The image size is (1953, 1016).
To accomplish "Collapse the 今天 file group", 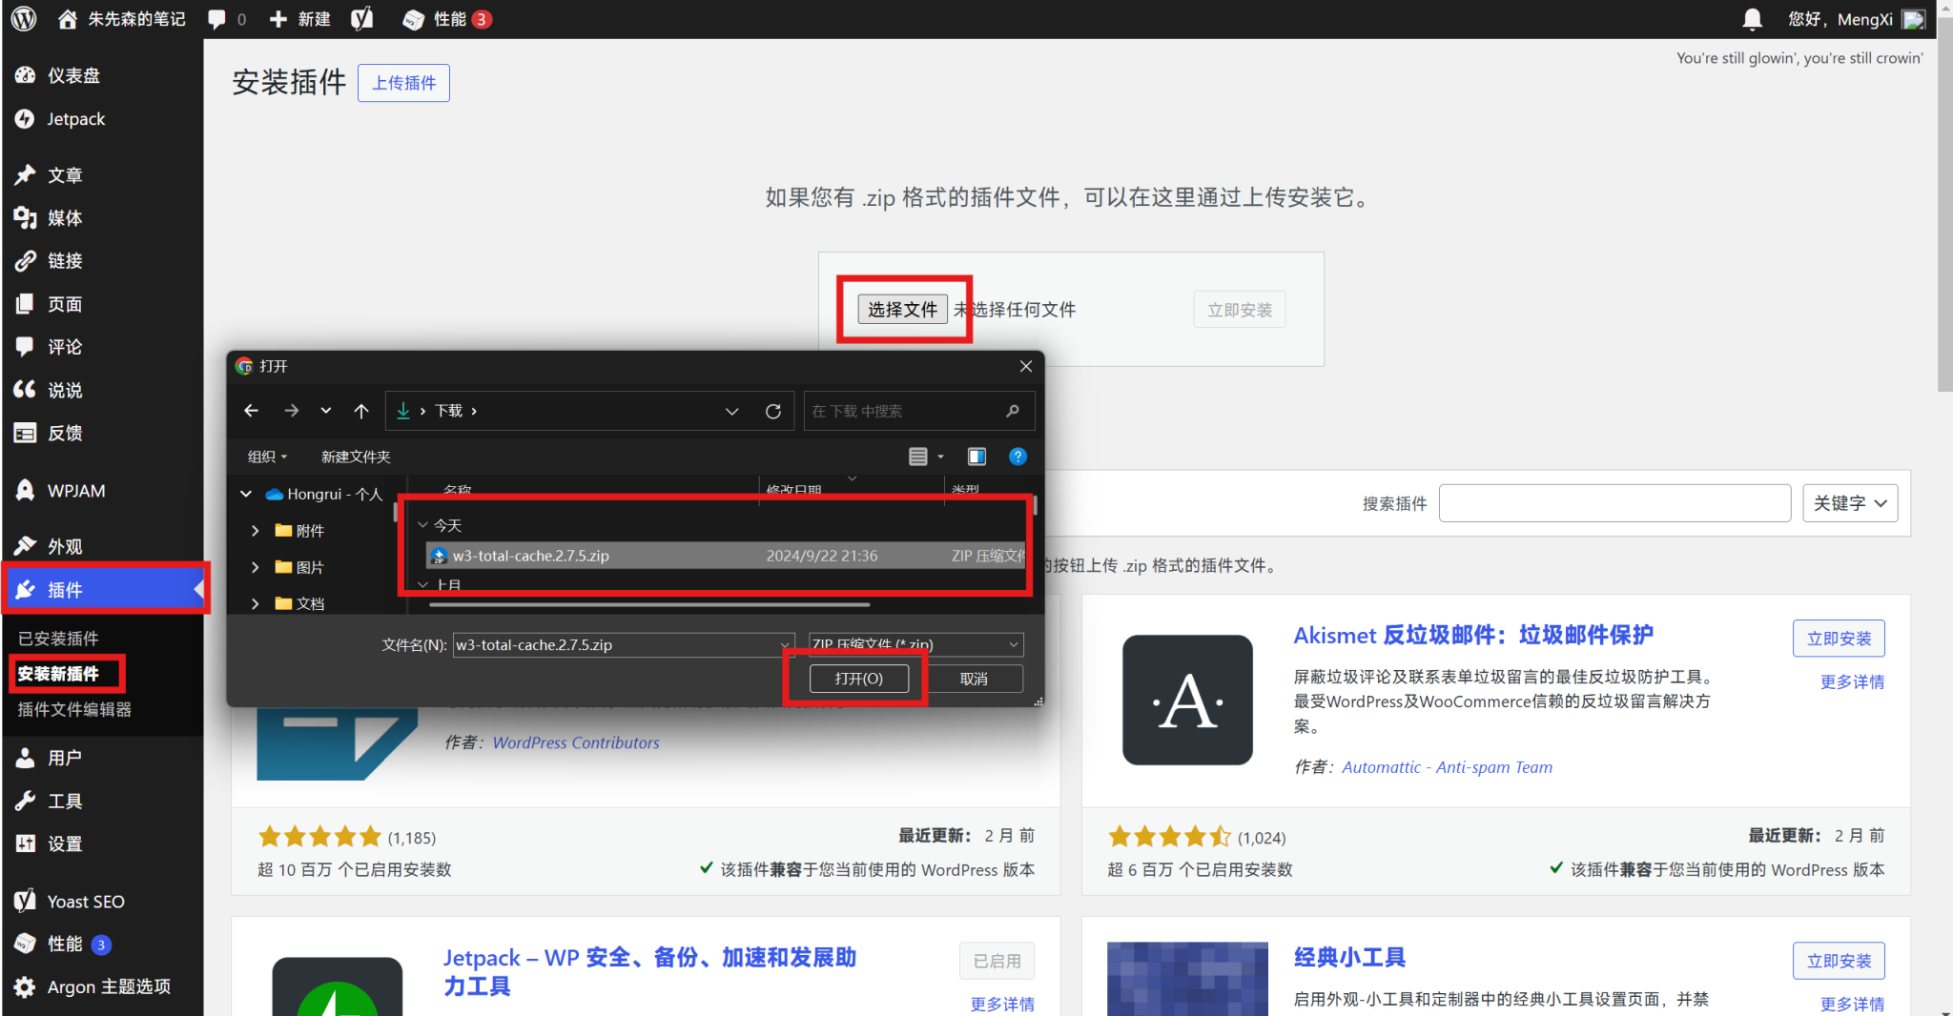I will point(423,525).
